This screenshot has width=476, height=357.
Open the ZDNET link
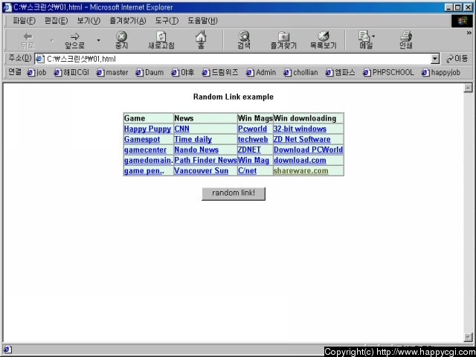[249, 150]
